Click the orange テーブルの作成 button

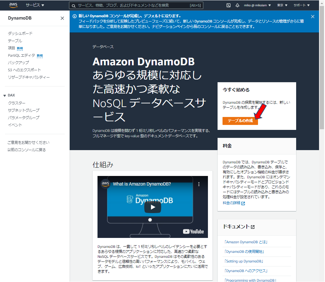pyautogui.click(x=240, y=121)
